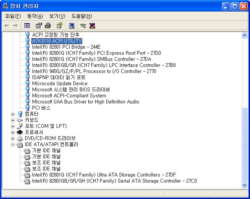Select the first 기본 IDE 채널 entry
This screenshot has height=199, width=250.
pos(46,150)
